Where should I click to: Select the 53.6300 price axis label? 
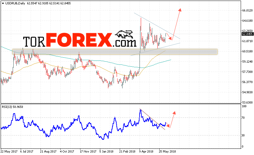point(248,102)
